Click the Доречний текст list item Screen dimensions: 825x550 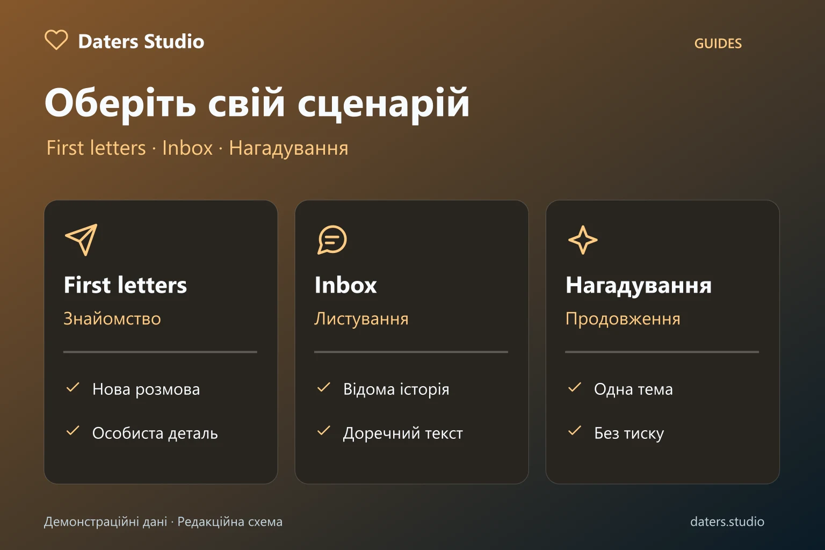[x=403, y=433]
